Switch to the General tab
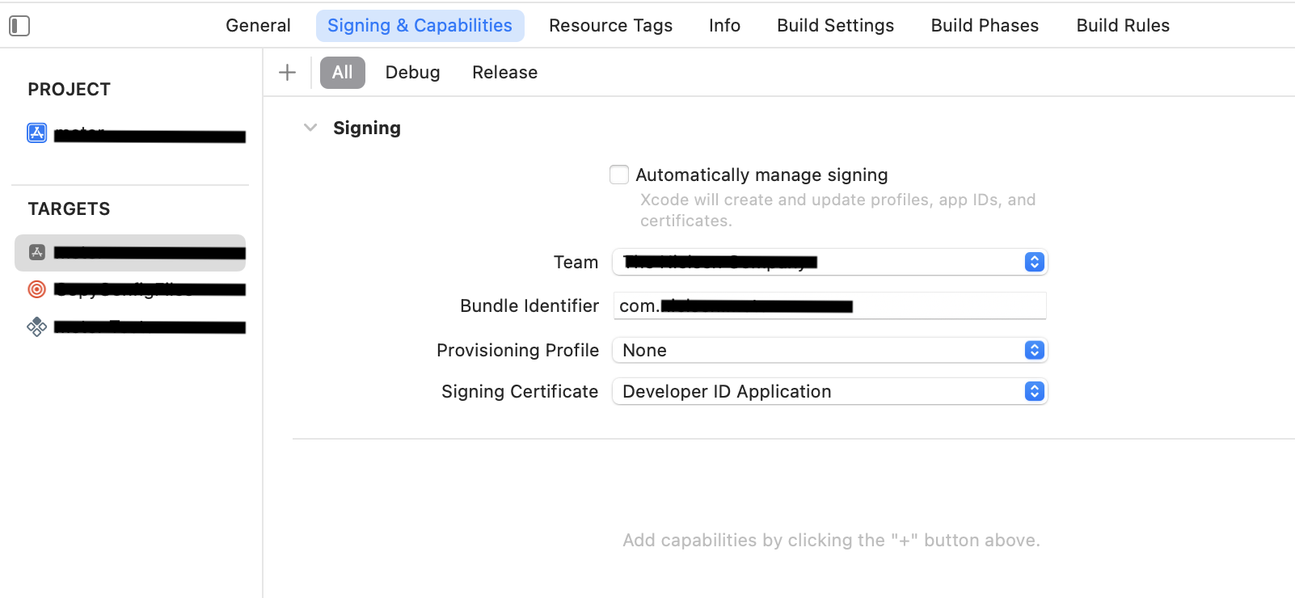 click(258, 26)
